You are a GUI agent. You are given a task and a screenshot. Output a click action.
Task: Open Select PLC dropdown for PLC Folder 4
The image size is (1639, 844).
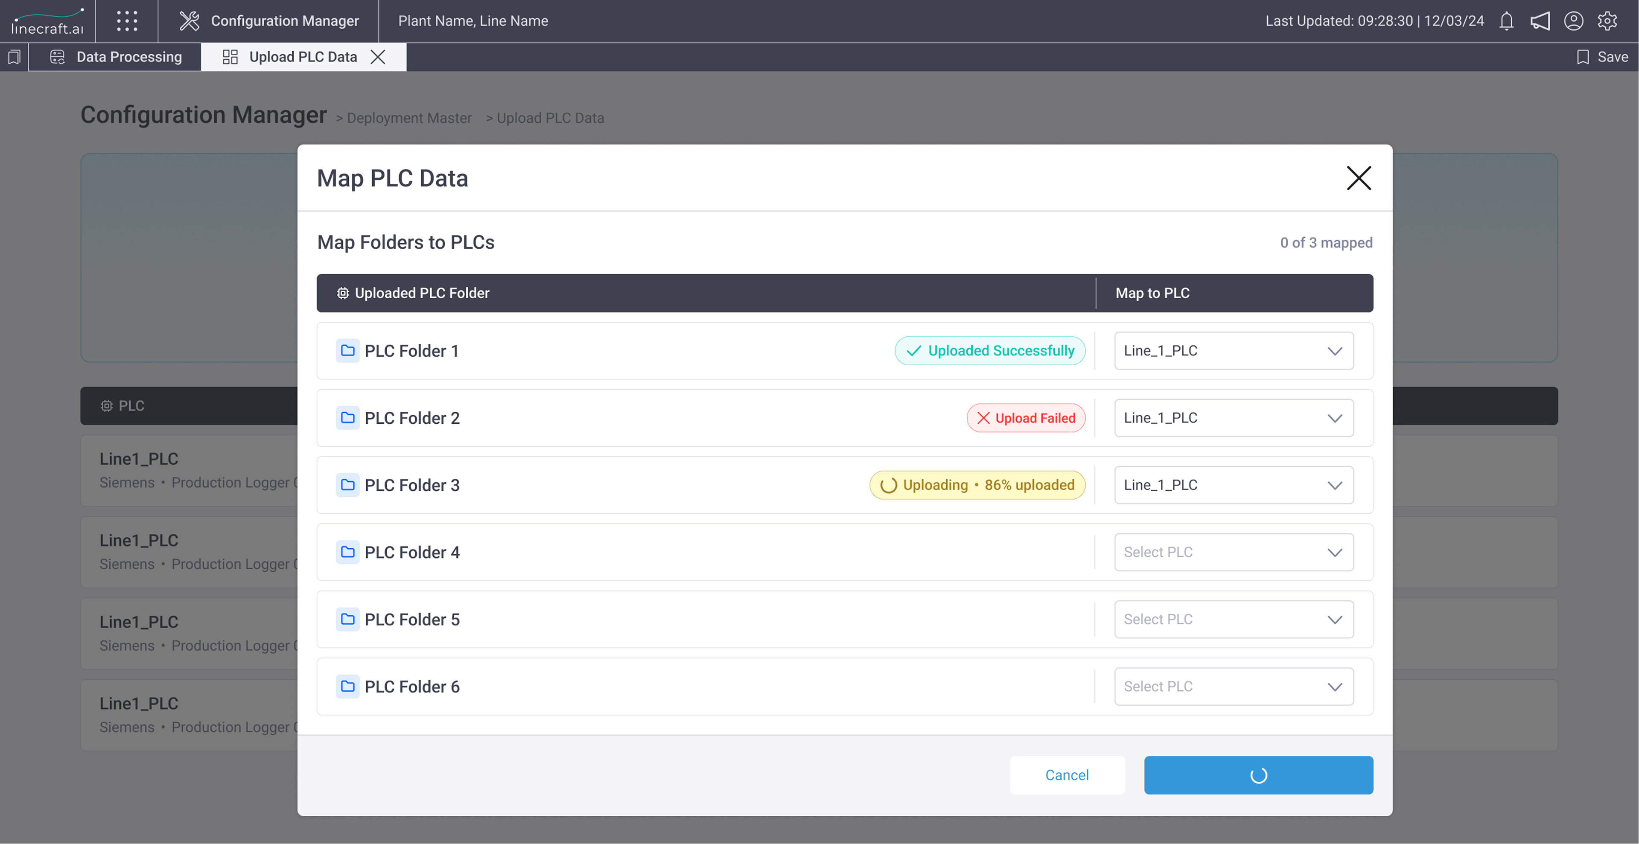click(1234, 552)
